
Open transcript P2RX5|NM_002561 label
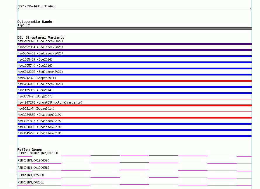(x=31, y=182)
